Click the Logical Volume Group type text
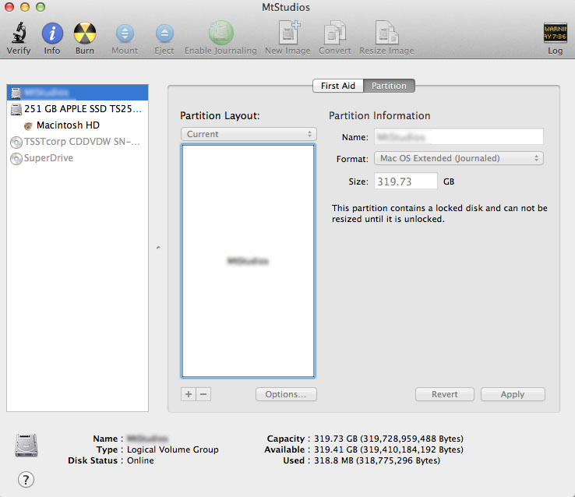The image size is (575, 497). [x=173, y=449]
